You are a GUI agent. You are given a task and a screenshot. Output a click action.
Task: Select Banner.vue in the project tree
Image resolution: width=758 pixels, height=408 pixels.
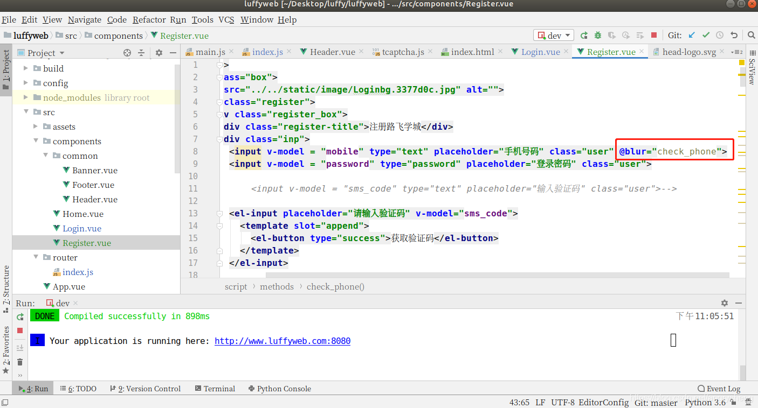pyautogui.click(x=95, y=170)
